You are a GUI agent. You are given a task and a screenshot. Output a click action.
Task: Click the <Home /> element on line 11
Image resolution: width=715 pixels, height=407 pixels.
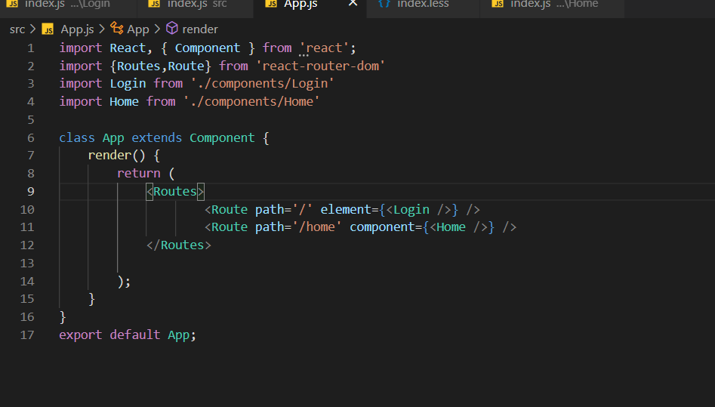459,227
